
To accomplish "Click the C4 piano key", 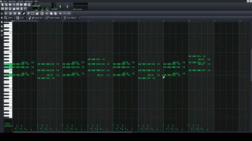I will 8,89.
